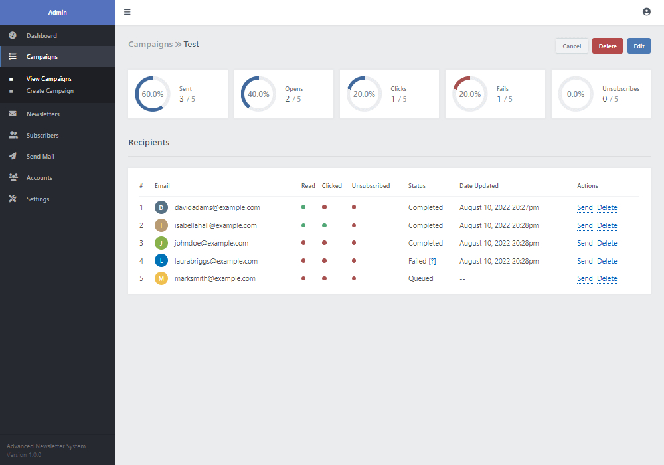Viewport: 664px width, 465px height.
Task: Click red Unsubscribed dot for johndoe
Action: [x=354, y=243]
